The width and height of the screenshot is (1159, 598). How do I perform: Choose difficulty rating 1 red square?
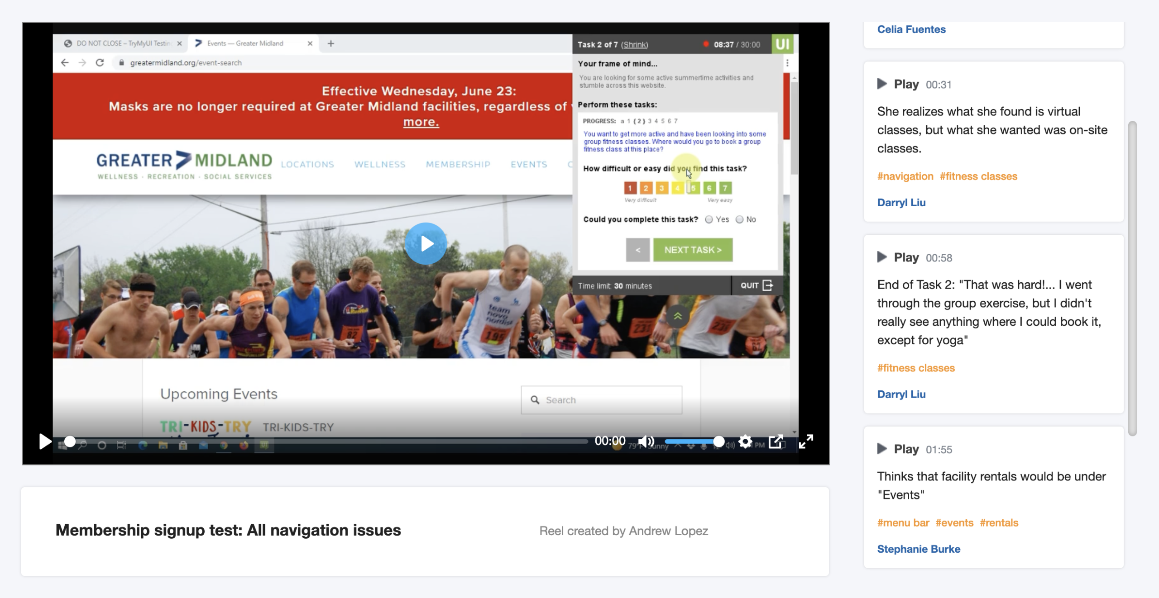point(630,188)
